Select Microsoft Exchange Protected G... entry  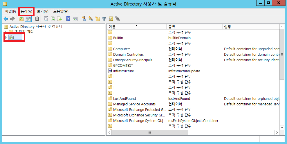[x=140, y=109]
